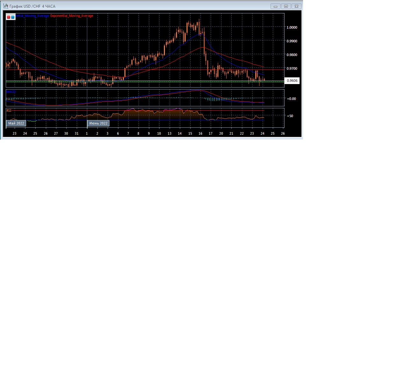Click the window title График USD/CHF 4 ЧАСА

(x=32, y=6)
